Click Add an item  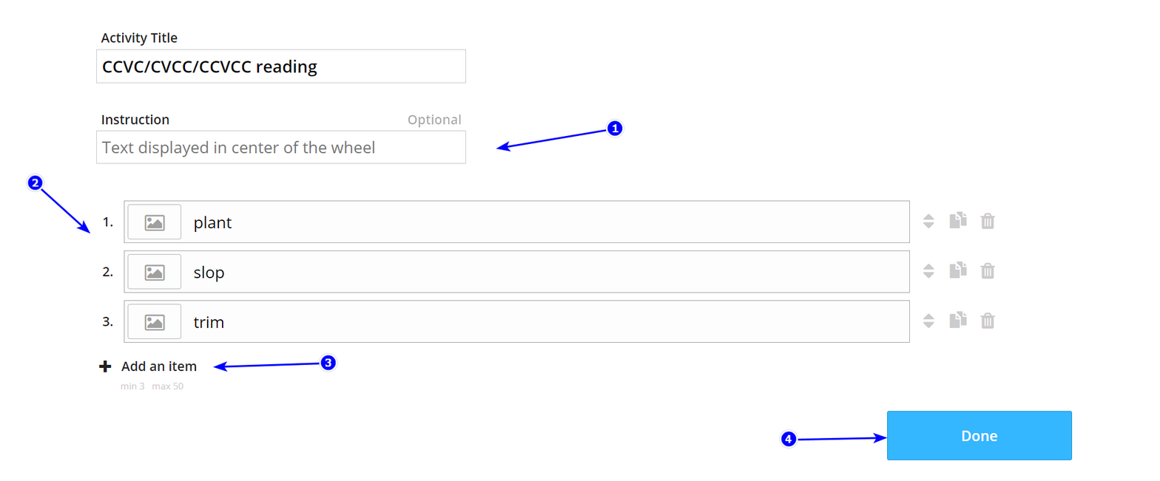159,366
